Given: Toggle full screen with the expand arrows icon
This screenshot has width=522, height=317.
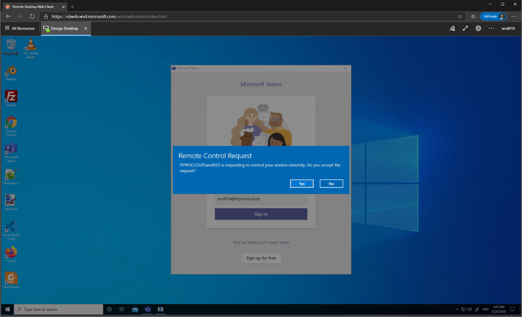Looking at the screenshot, I should 465,28.
